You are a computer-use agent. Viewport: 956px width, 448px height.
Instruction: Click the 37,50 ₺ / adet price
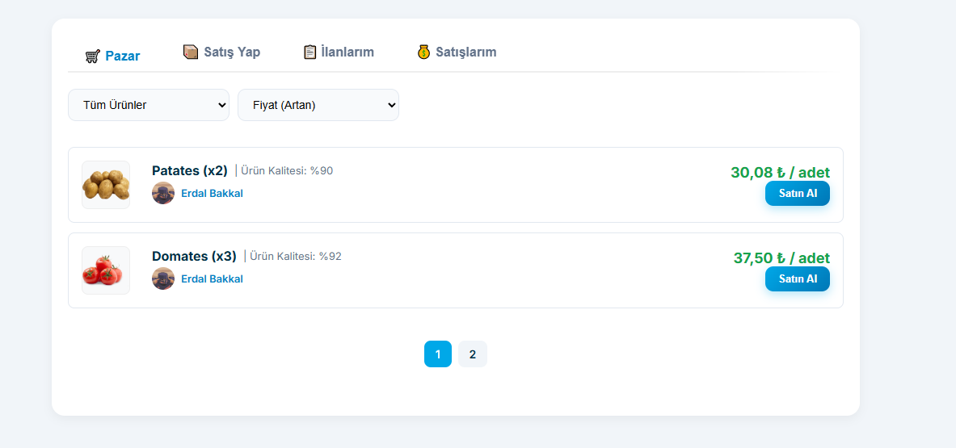tap(781, 258)
